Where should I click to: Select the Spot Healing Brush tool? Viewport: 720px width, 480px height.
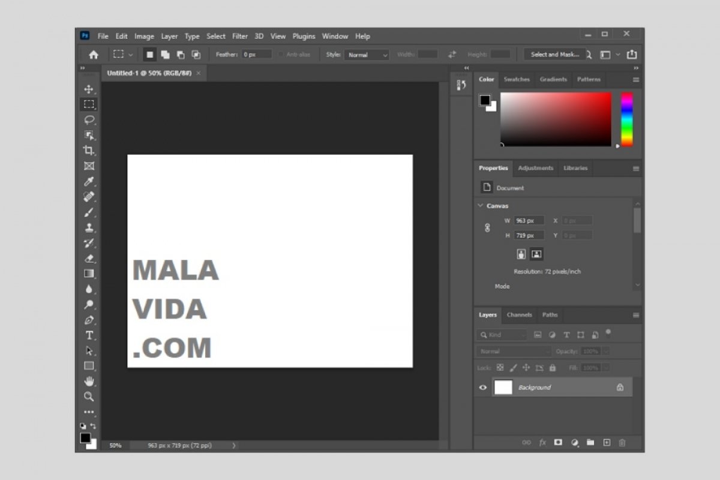click(89, 197)
